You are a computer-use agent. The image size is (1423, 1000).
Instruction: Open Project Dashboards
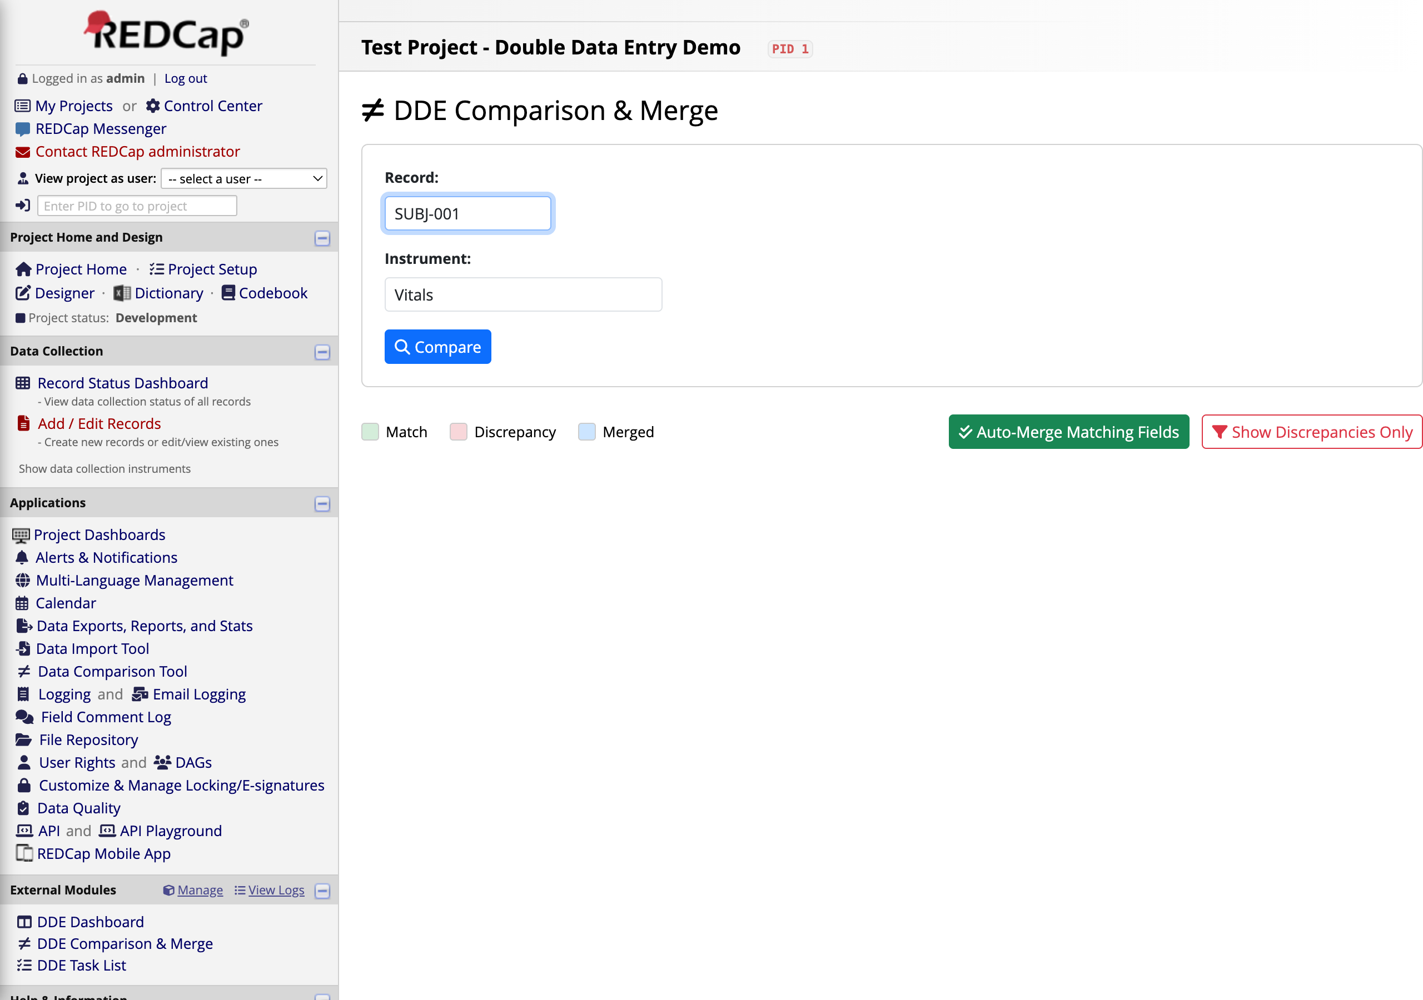point(99,534)
